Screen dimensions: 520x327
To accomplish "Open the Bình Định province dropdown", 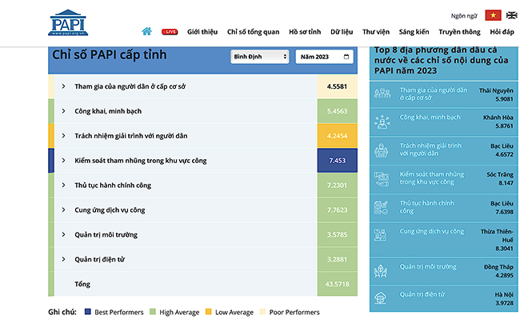I will 260,57.
